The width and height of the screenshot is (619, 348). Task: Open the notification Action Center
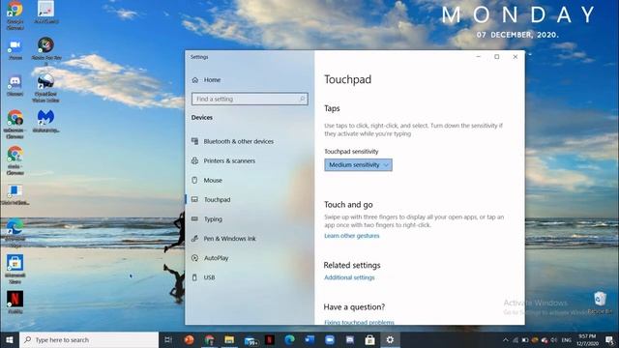(x=610, y=340)
